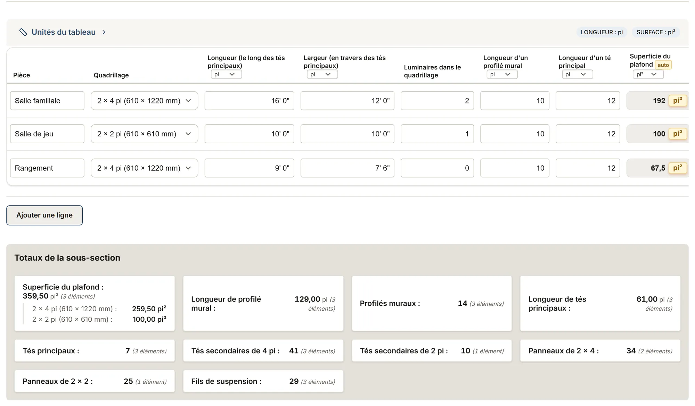Viewport: 695px width, 406px height.
Task: Open the té principal unit dropdown
Action: [x=577, y=74]
